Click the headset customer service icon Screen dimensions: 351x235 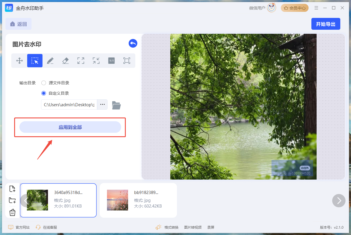point(38,227)
